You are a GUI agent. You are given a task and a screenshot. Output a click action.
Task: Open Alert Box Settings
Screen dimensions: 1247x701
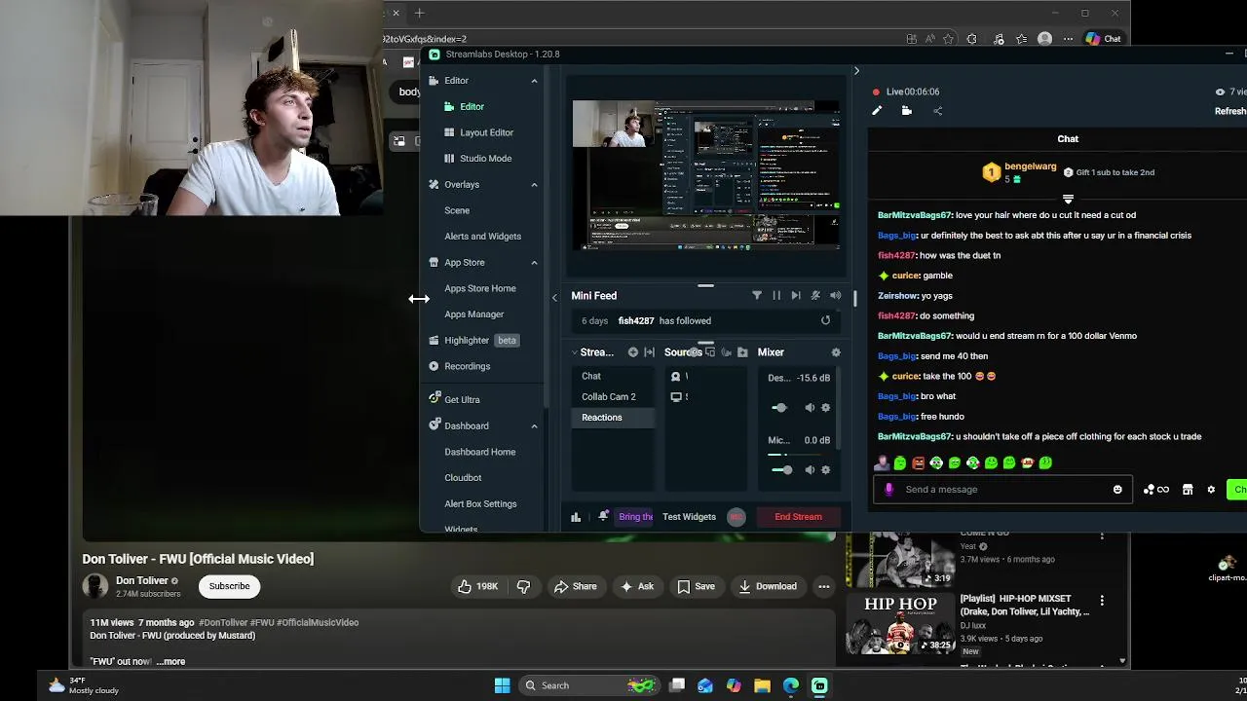coord(480,503)
